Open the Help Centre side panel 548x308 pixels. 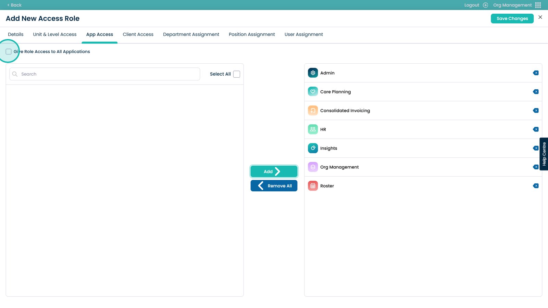[x=544, y=154]
